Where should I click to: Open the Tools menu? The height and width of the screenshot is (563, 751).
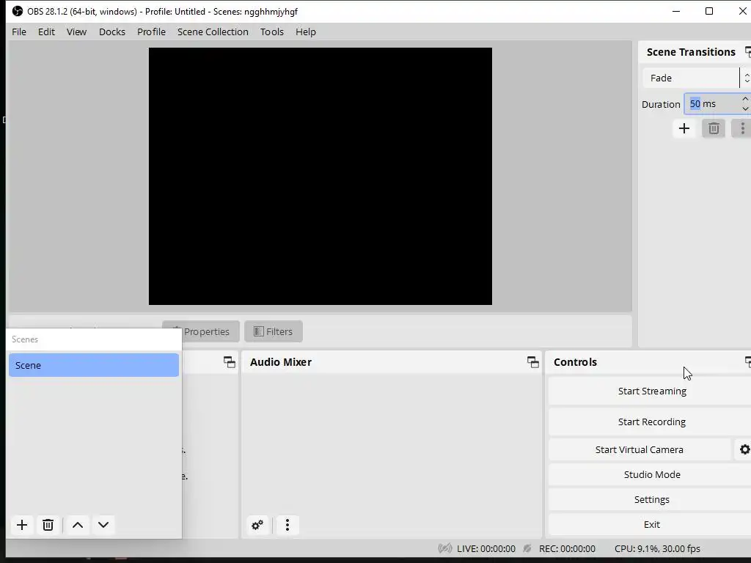coord(272,32)
